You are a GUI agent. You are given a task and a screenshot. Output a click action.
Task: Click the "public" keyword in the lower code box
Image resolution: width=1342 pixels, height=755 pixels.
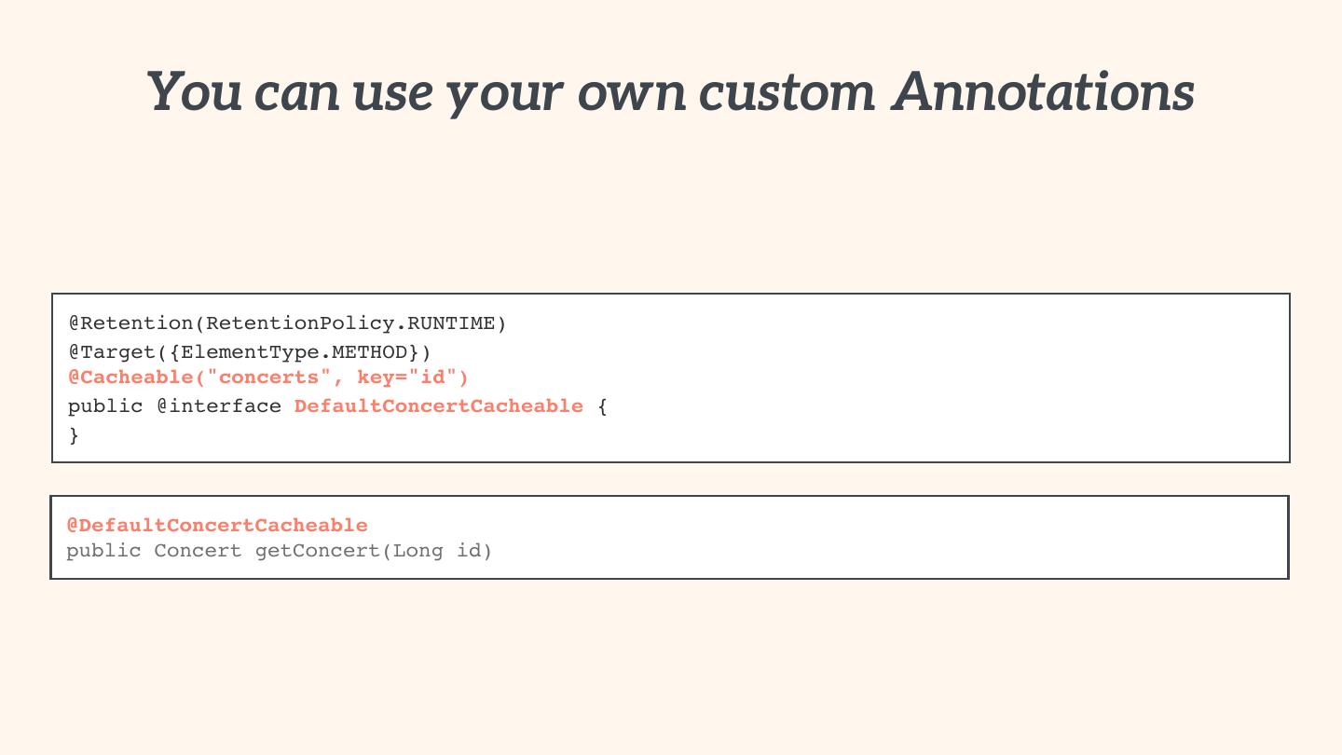(103, 551)
